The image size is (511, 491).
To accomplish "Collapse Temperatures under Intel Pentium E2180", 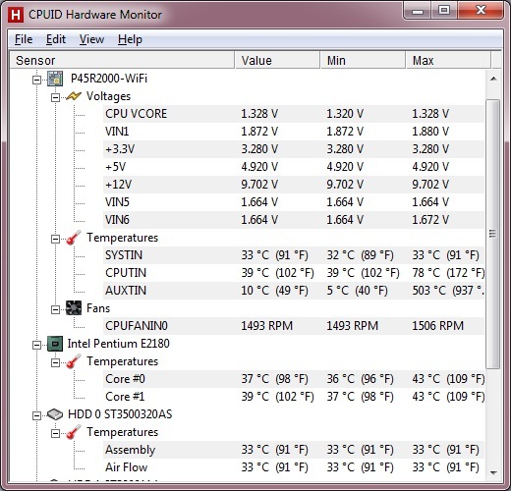I will 56,362.
